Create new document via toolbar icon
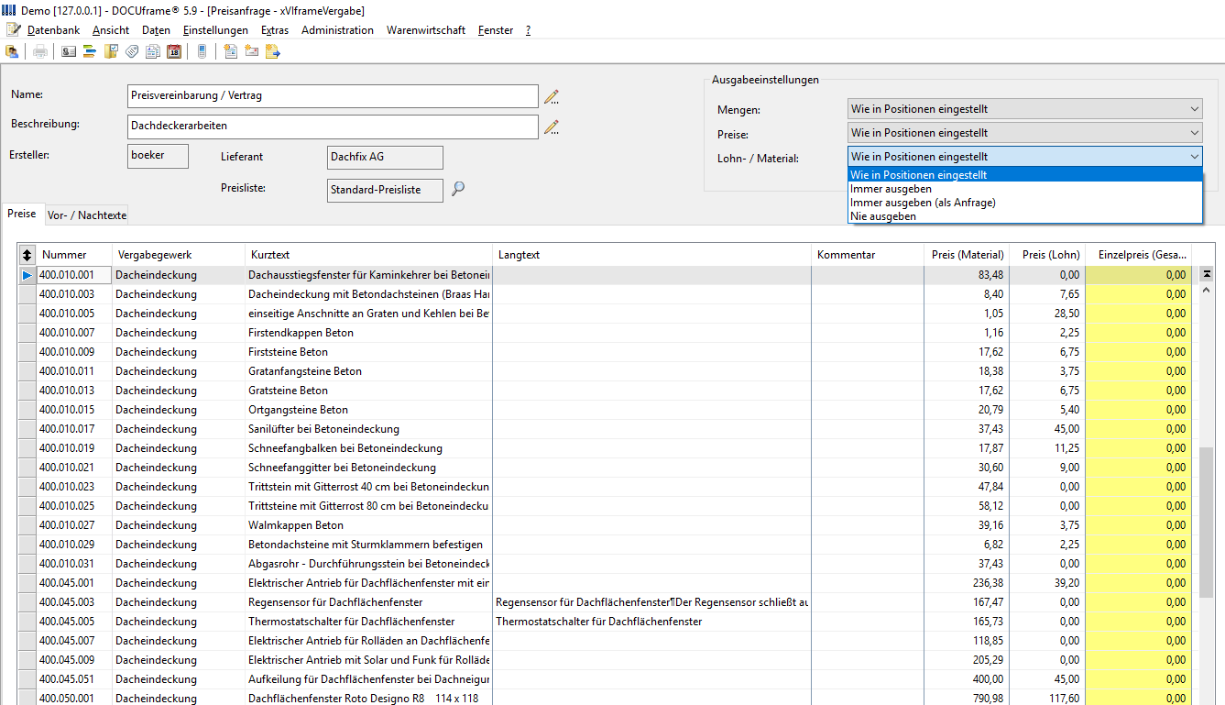 pyautogui.click(x=231, y=51)
